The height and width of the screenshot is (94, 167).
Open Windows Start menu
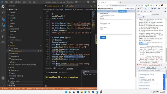coord(66,92)
